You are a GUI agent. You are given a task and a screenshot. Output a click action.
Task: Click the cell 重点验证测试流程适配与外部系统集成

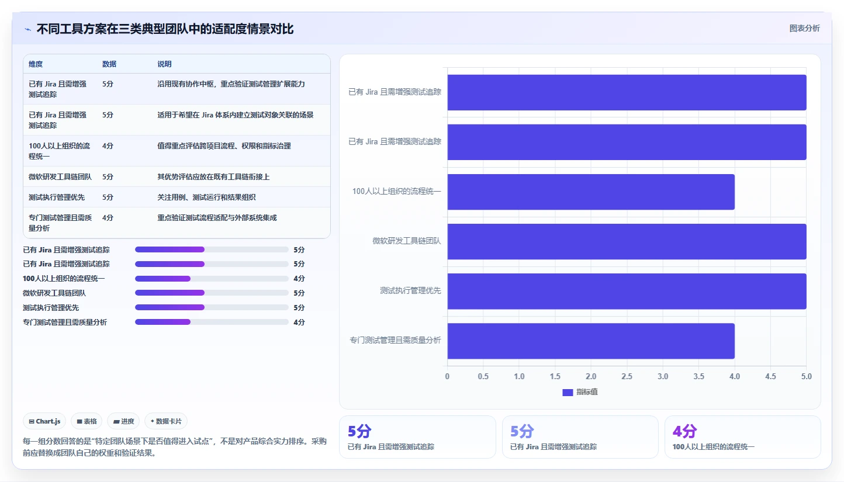click(x=217, y=218)
